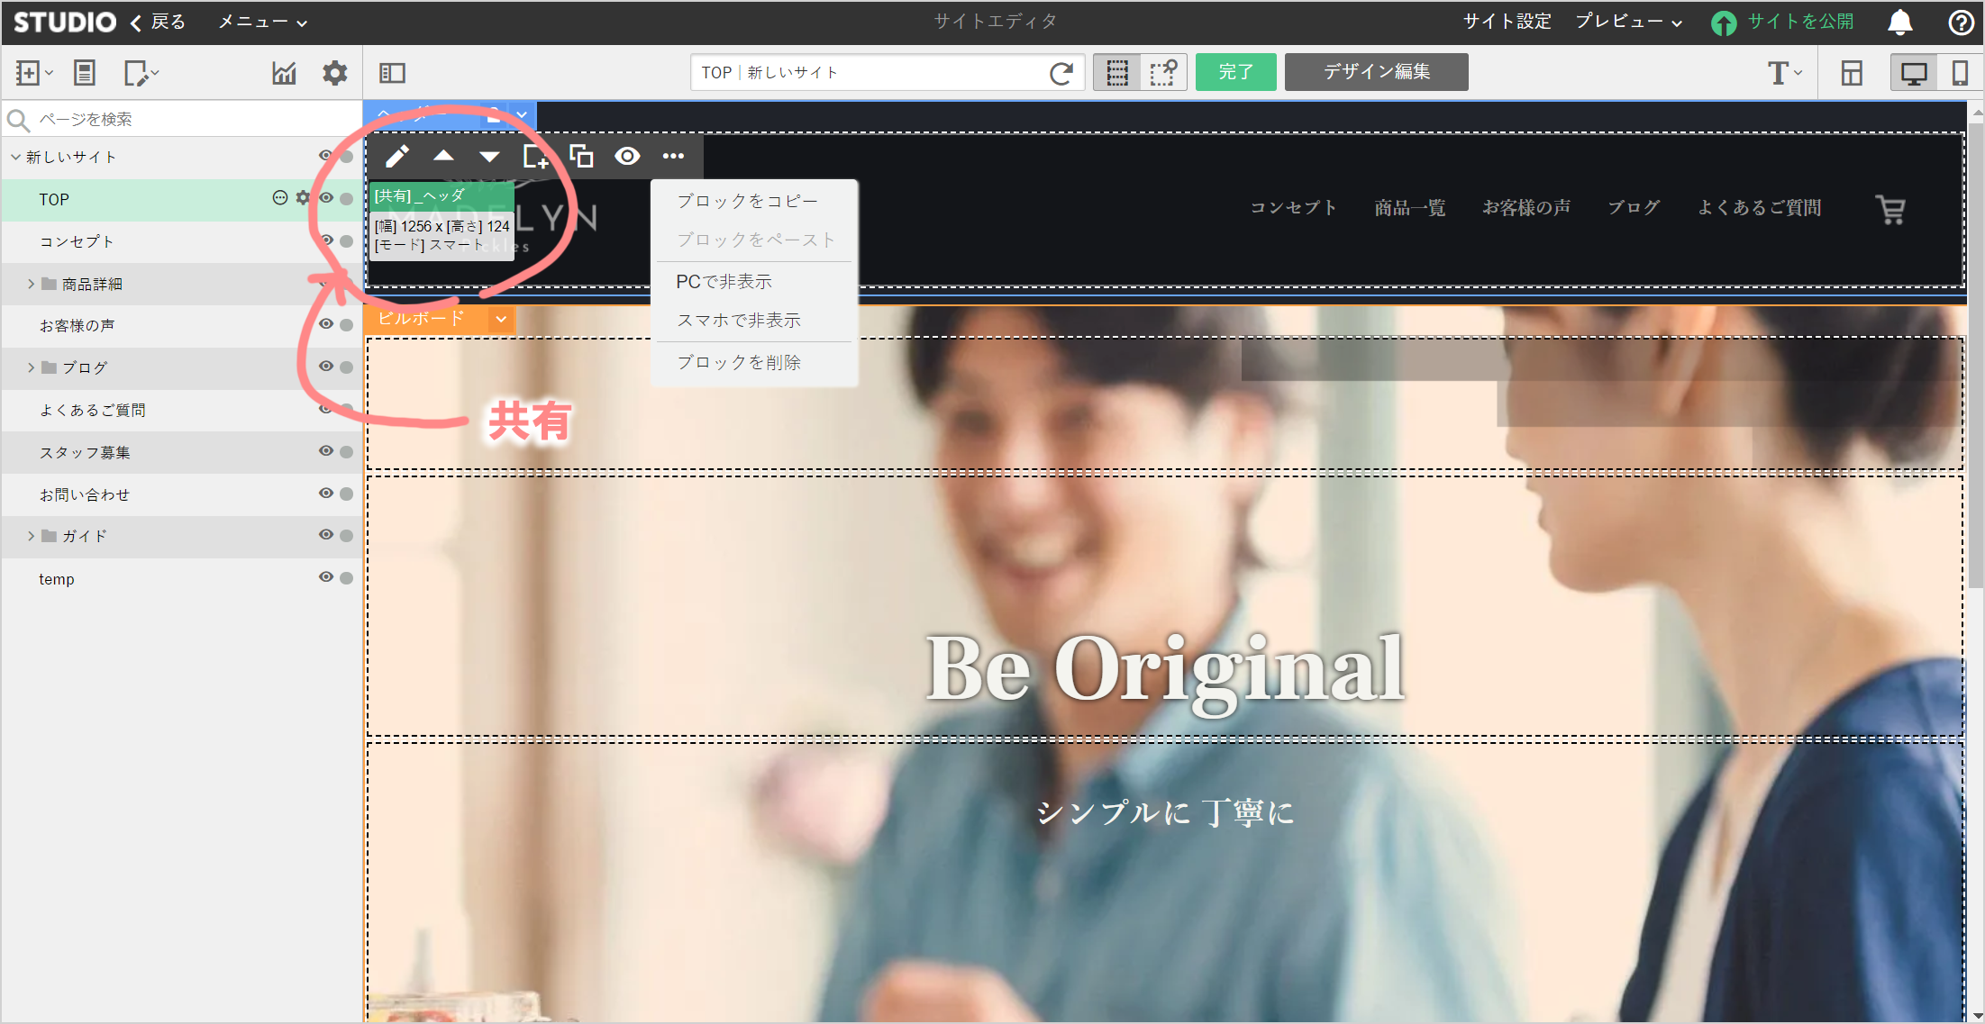Toggle visibility eye for temp page
The height and width of the screenshot is (1024, 1985).
tap(326, 577)
